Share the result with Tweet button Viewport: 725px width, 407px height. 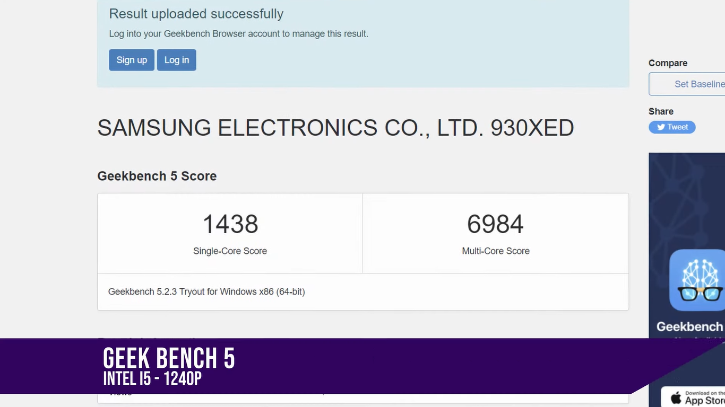(x=672, y=127)
